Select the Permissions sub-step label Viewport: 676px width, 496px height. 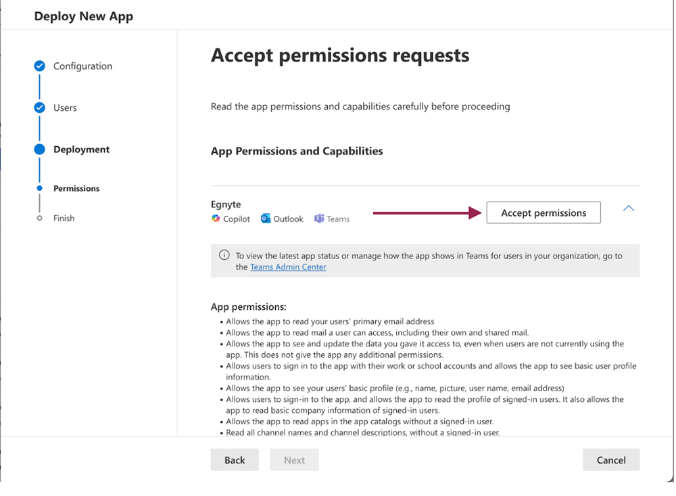[76, 188]
